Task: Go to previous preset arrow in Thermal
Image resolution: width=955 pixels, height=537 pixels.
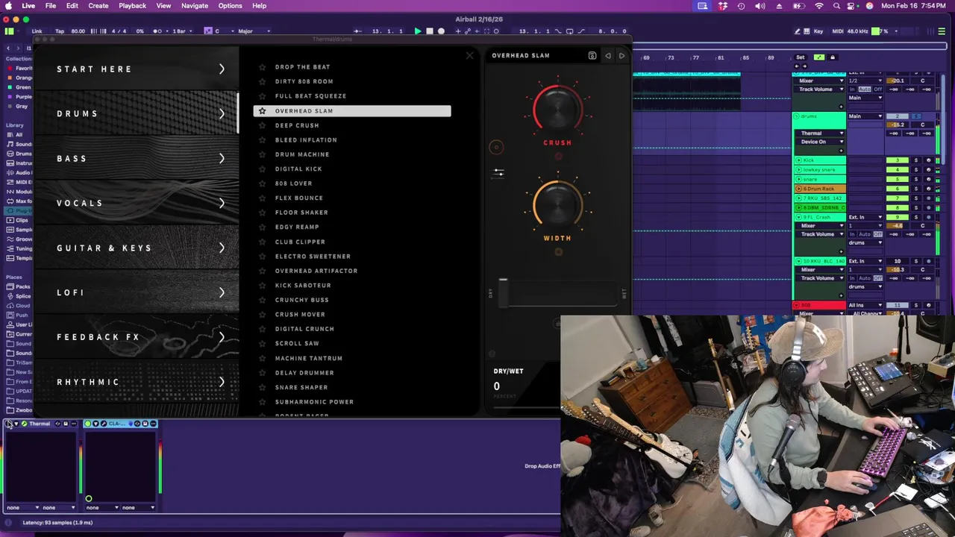Action: [x=608, y=56]
